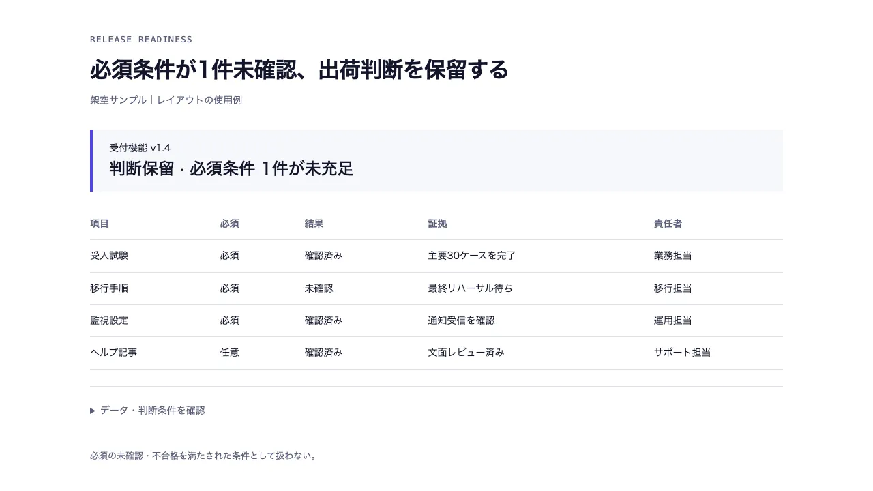Select the 結果 column header
Image resolution: width=873 pixels, height=491 pixels.
314,224
